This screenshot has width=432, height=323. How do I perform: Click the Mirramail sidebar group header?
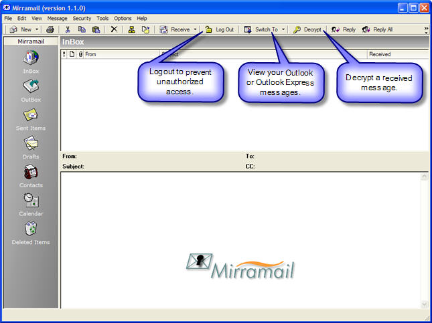click(31, 41)
